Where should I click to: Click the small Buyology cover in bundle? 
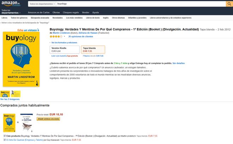pos(9,123)
